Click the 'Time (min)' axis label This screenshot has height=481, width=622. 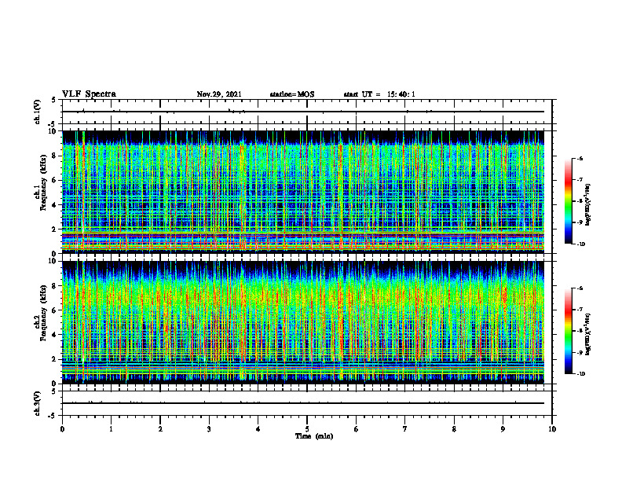314,436
